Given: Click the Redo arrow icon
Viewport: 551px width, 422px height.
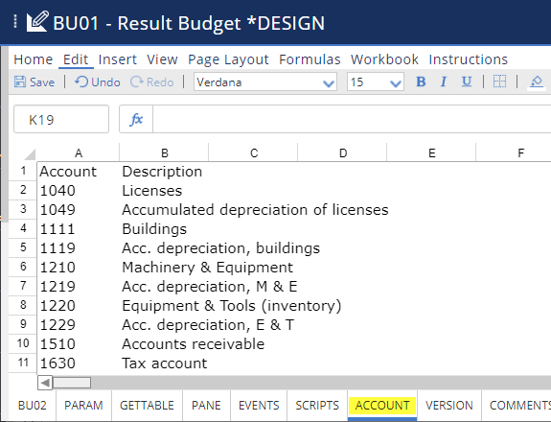Looking at the screenshot, I should (x=136, y=82).
